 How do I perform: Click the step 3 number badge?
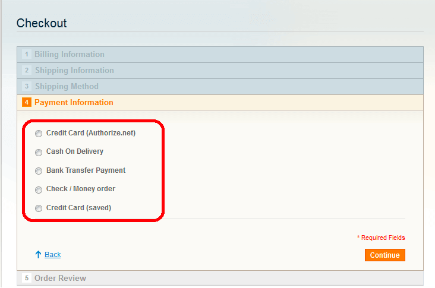click(x=27, y=87)
